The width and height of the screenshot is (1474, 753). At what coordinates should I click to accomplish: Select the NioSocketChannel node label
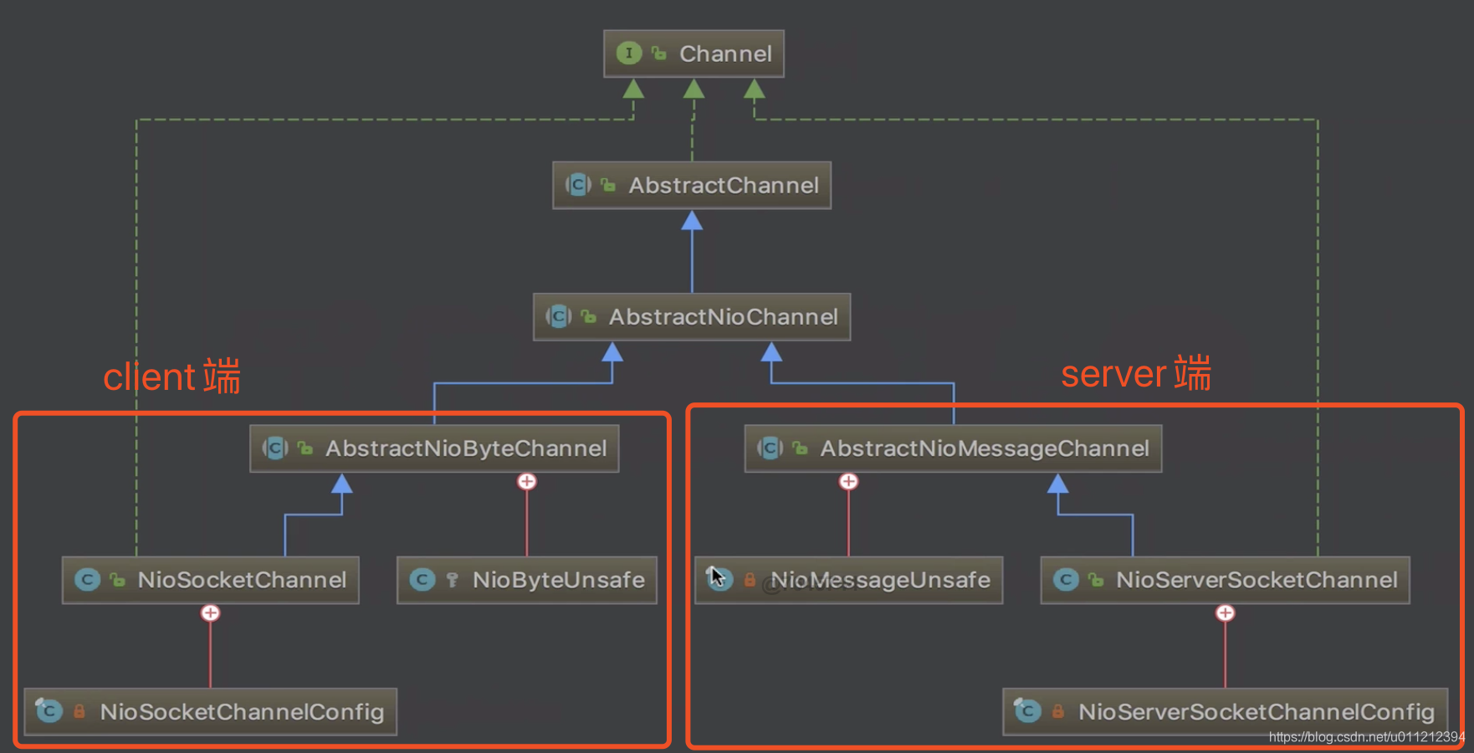click(242, 580)
